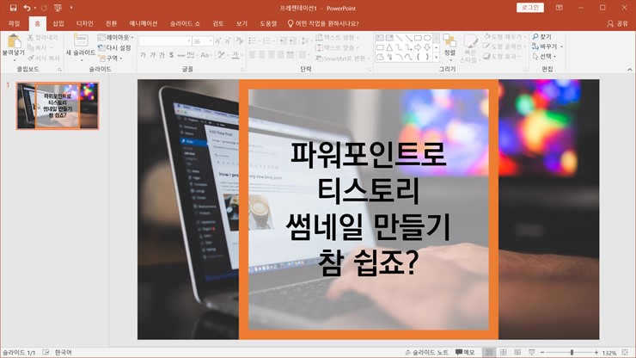Switch to the 슬라이드 쇼 tab

tap(185, 23)
